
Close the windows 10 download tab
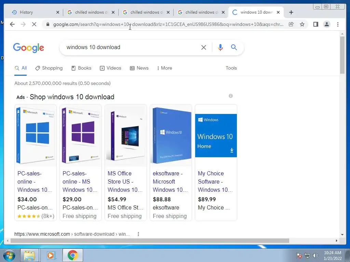point(278,12)
